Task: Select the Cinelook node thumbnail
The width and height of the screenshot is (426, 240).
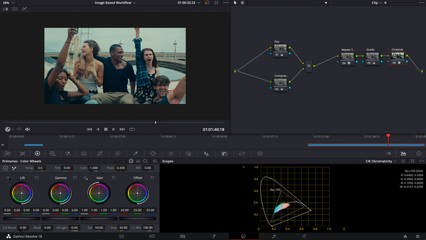Action: click(397, 57)
